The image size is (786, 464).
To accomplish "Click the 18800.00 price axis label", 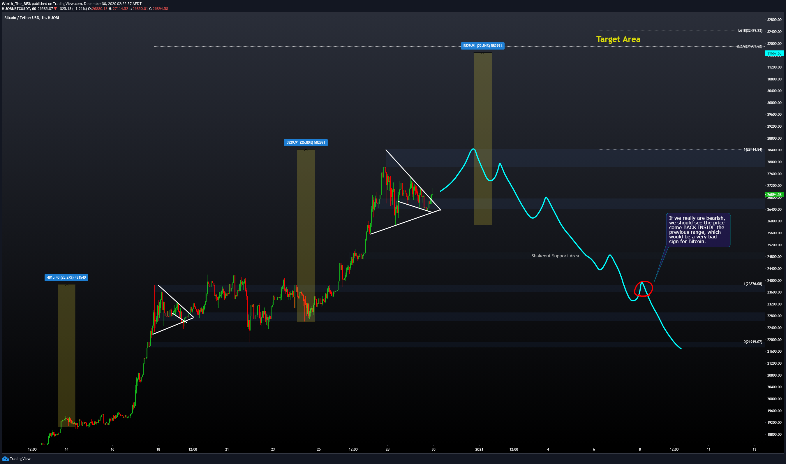I will (x=774, y=435).
